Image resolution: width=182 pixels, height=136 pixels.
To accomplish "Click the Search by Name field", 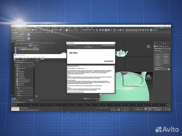I will 25,62.
